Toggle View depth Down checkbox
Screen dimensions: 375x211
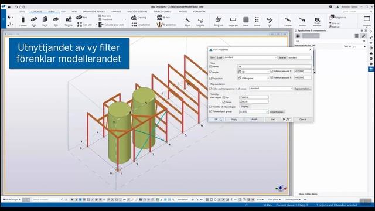pyautogui.click(x=224, y=102)
